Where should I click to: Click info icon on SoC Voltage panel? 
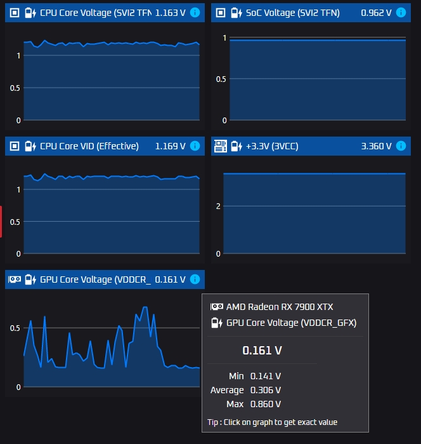coord(401,13)
